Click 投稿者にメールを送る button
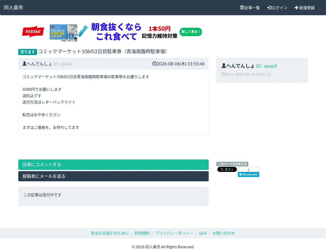Screen dimensions: 326x250 [113, 176]
